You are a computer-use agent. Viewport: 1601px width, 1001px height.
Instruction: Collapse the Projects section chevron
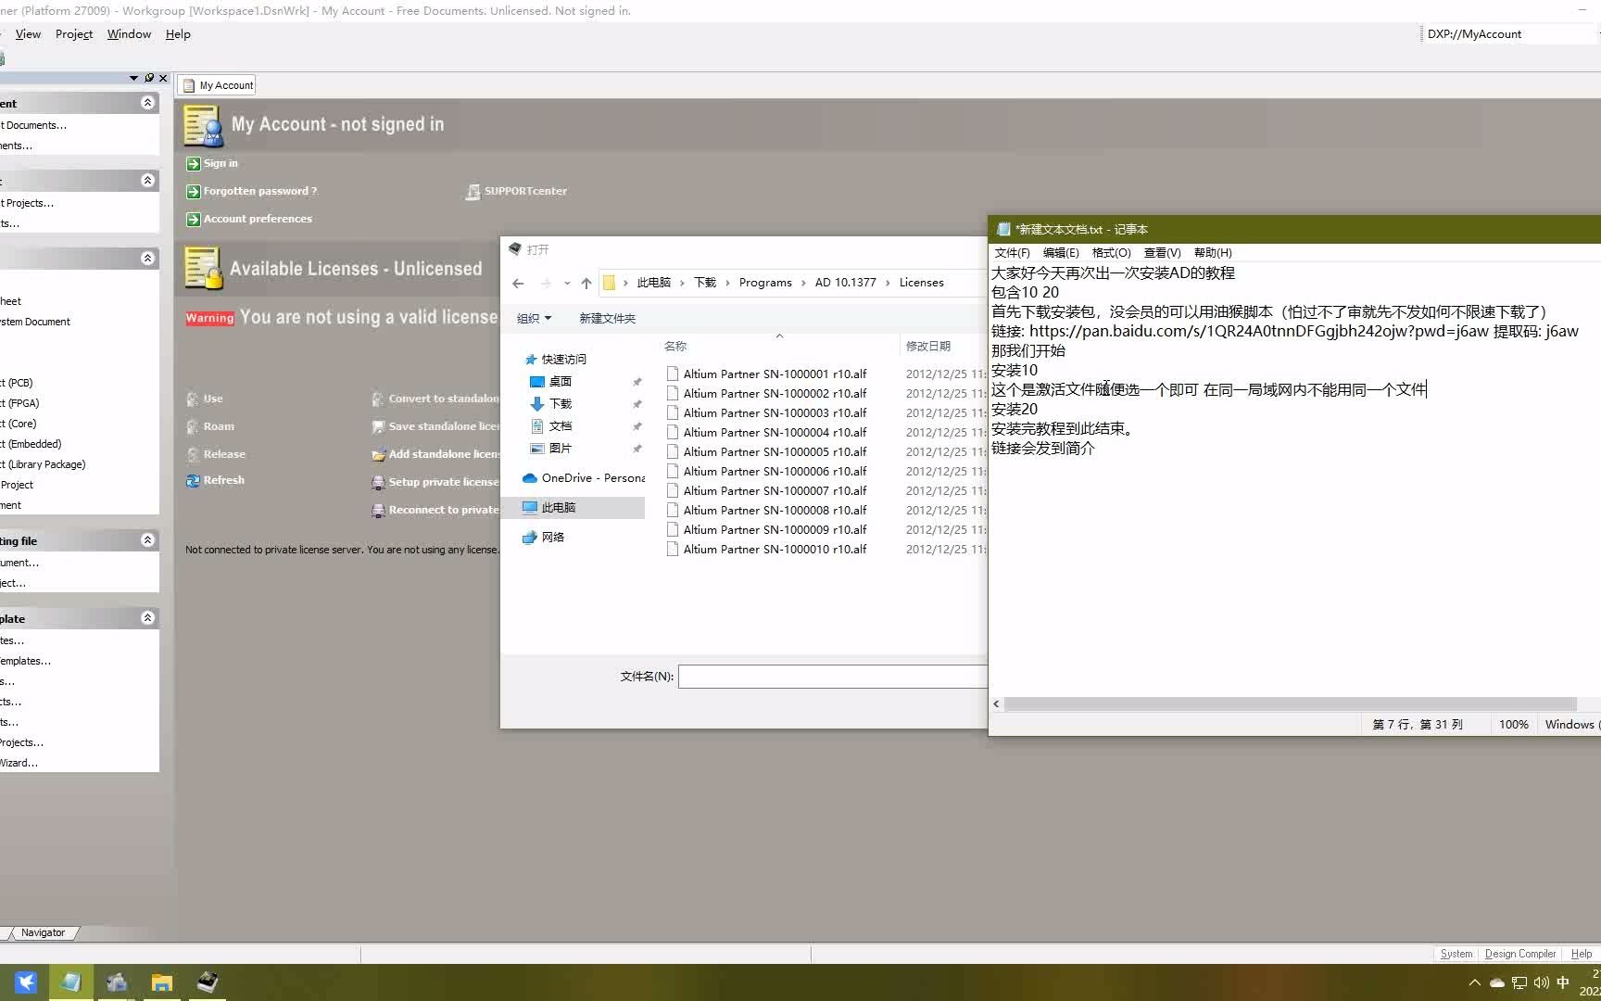tap(147, 180)
